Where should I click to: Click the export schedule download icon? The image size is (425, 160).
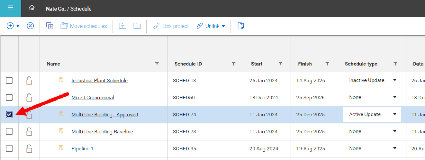click(x=137, y=26)
